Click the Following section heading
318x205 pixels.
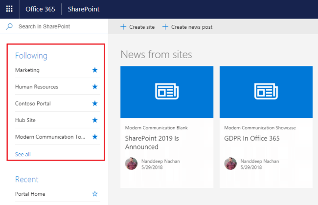[x=31, y=56]
